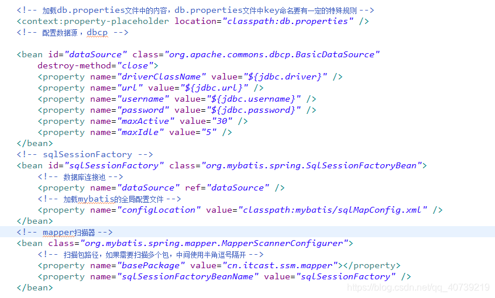This screenshot has width=495, height=298.
Task: Click the value 30 of maxActive
Action: point(222,121)
